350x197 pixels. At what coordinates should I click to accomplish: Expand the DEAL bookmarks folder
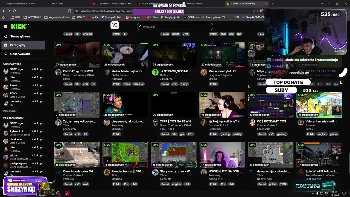tap(16, 17)
